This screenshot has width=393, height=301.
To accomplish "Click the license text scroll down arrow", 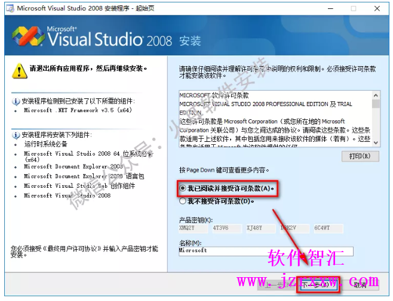I will (376, 142).
